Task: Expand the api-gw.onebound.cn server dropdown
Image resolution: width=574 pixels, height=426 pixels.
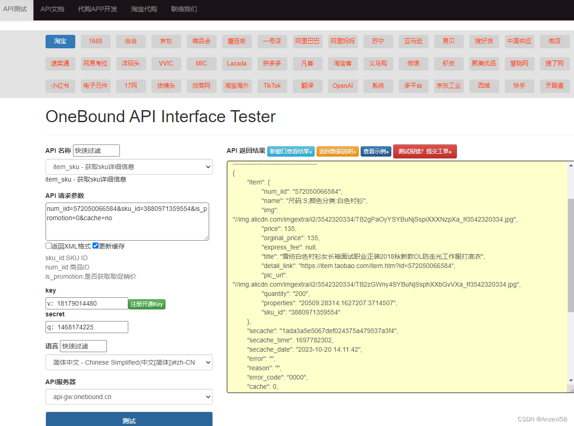Action: [x=129, y=397]
